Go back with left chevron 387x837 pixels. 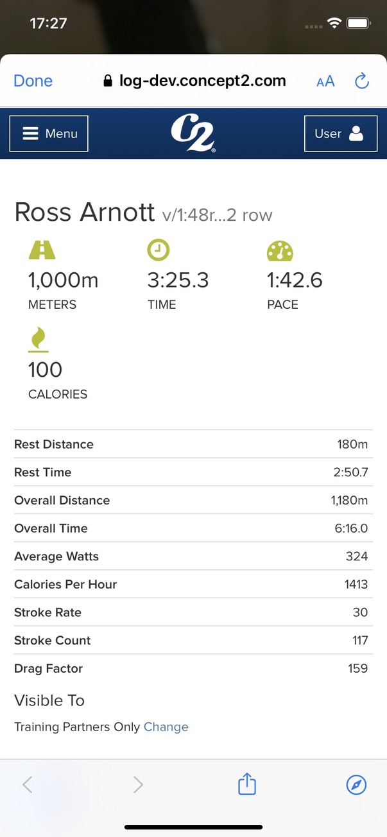(x=27, y=784)
